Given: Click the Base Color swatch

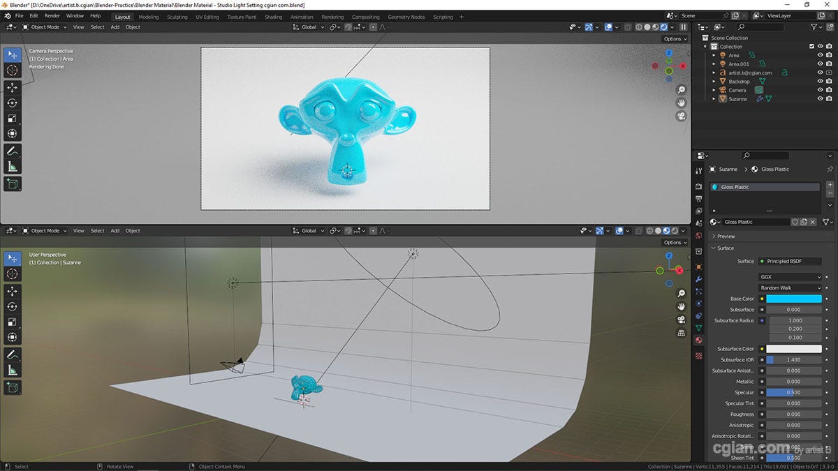Looking at the screenshot, I should click(x=795, y=298).
